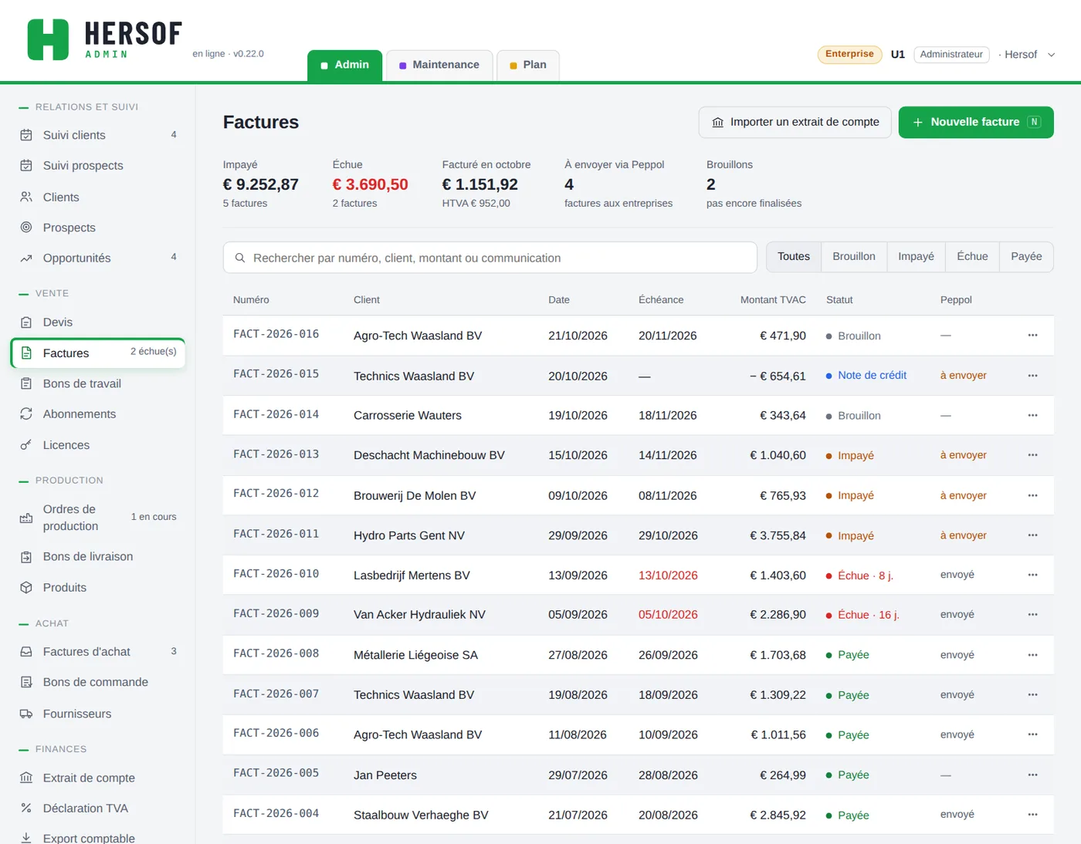
Task: Open row actions for FACT-2026-008
Action: coord(1032,655)
